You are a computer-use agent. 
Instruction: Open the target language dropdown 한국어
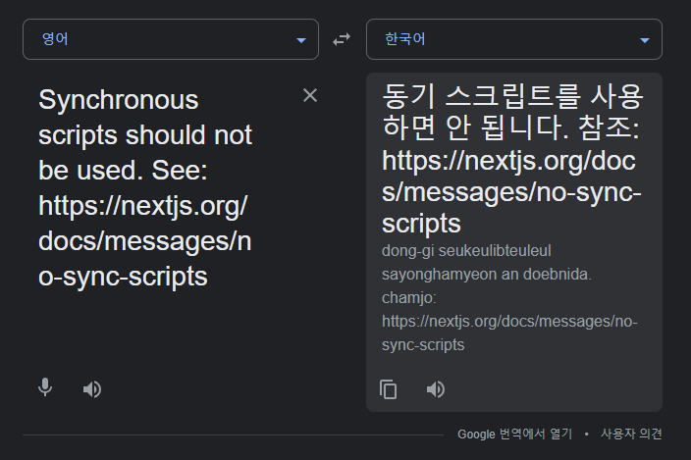click(x=514, y=39)
